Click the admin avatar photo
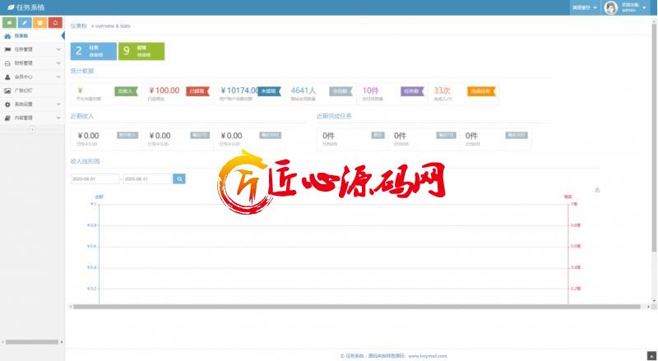 (610, 7)
